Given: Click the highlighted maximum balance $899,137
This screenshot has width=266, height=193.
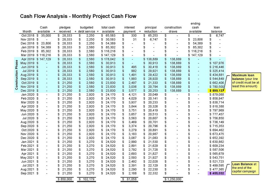Looking at the screenshot, I should [217, 91].
